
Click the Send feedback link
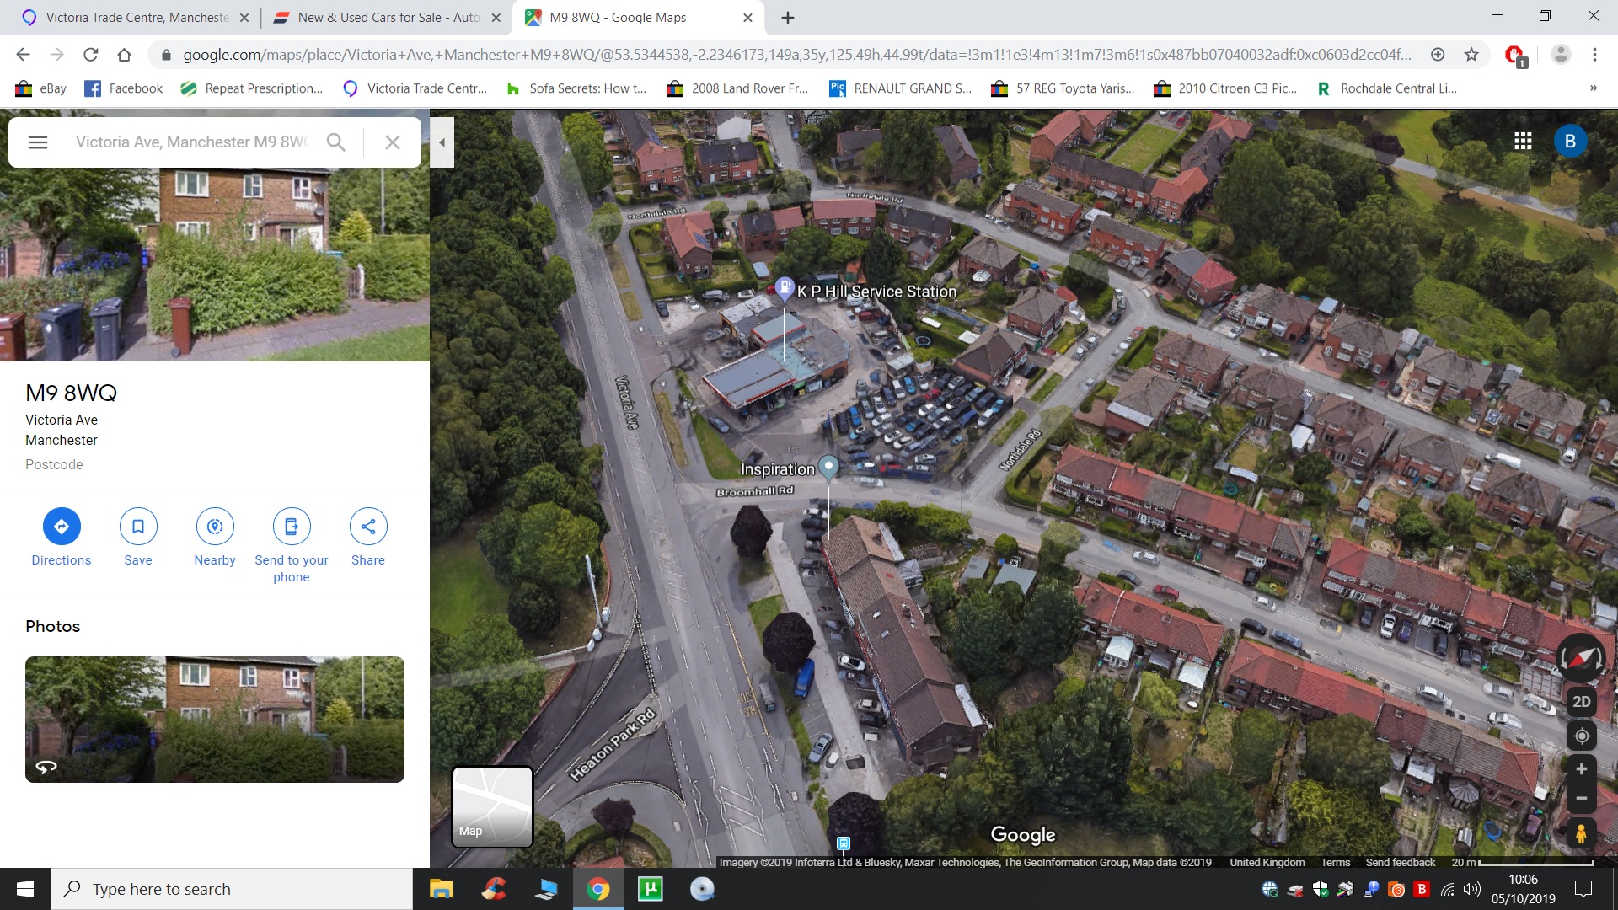point(1400,862)
